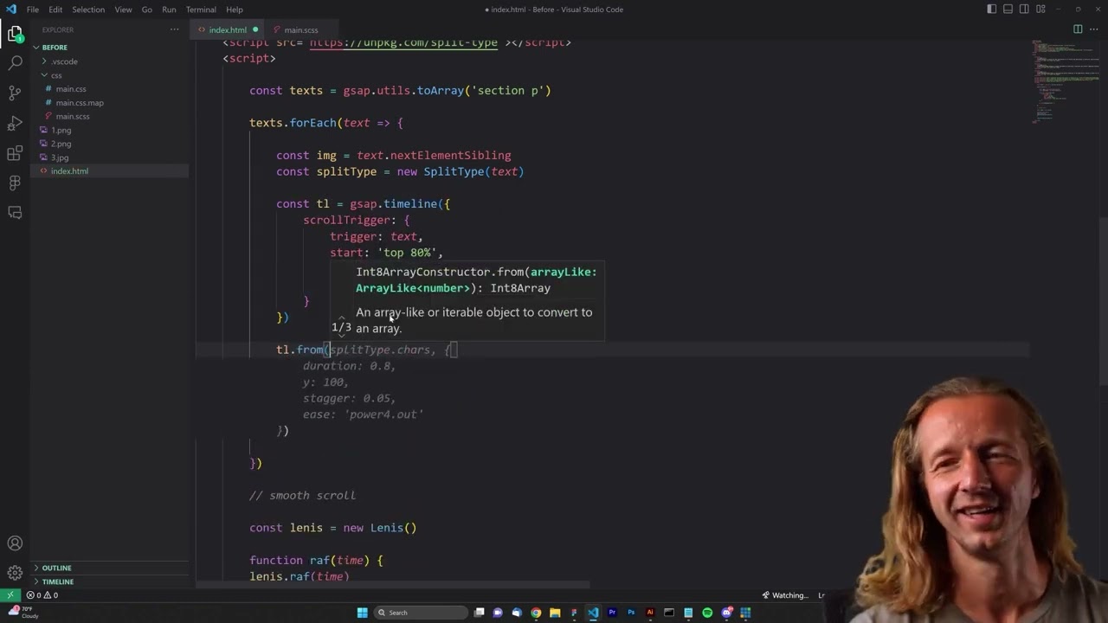Place cursor on the '// smooth scroll' comment
Image resolution: width=1108 pixels, height=623 pixels.
(x=303, y=496)
